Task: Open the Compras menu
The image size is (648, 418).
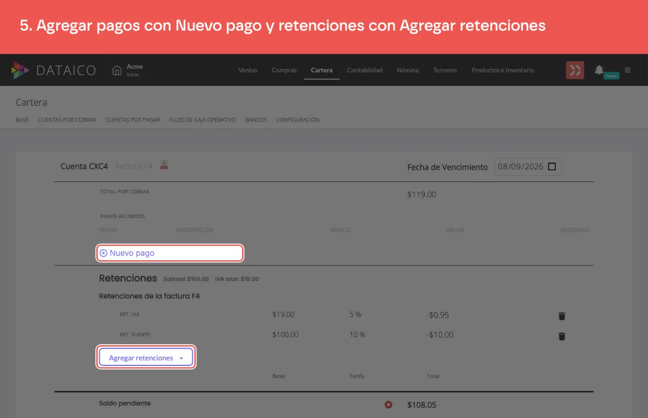Action: [284, 70]
